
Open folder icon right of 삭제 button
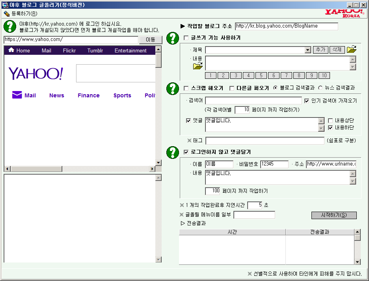tap(351, 50)
